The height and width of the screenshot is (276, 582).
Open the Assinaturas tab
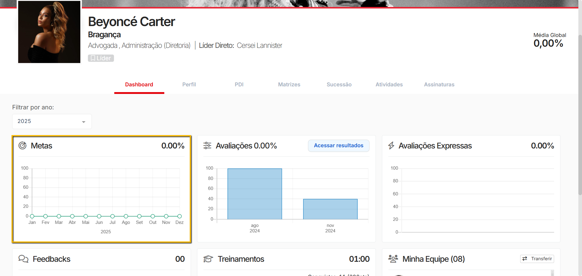pos(439,85)
